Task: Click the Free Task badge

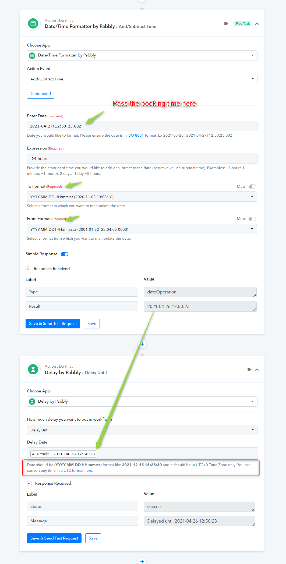Action: (x=243, y=24)
